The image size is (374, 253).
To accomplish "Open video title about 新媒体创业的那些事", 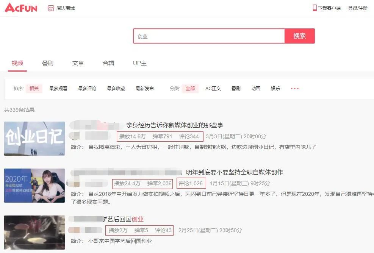I will 174,125.
